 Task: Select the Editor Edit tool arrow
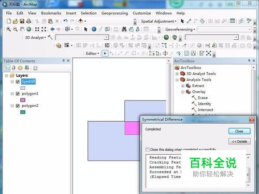coord(105,54)
